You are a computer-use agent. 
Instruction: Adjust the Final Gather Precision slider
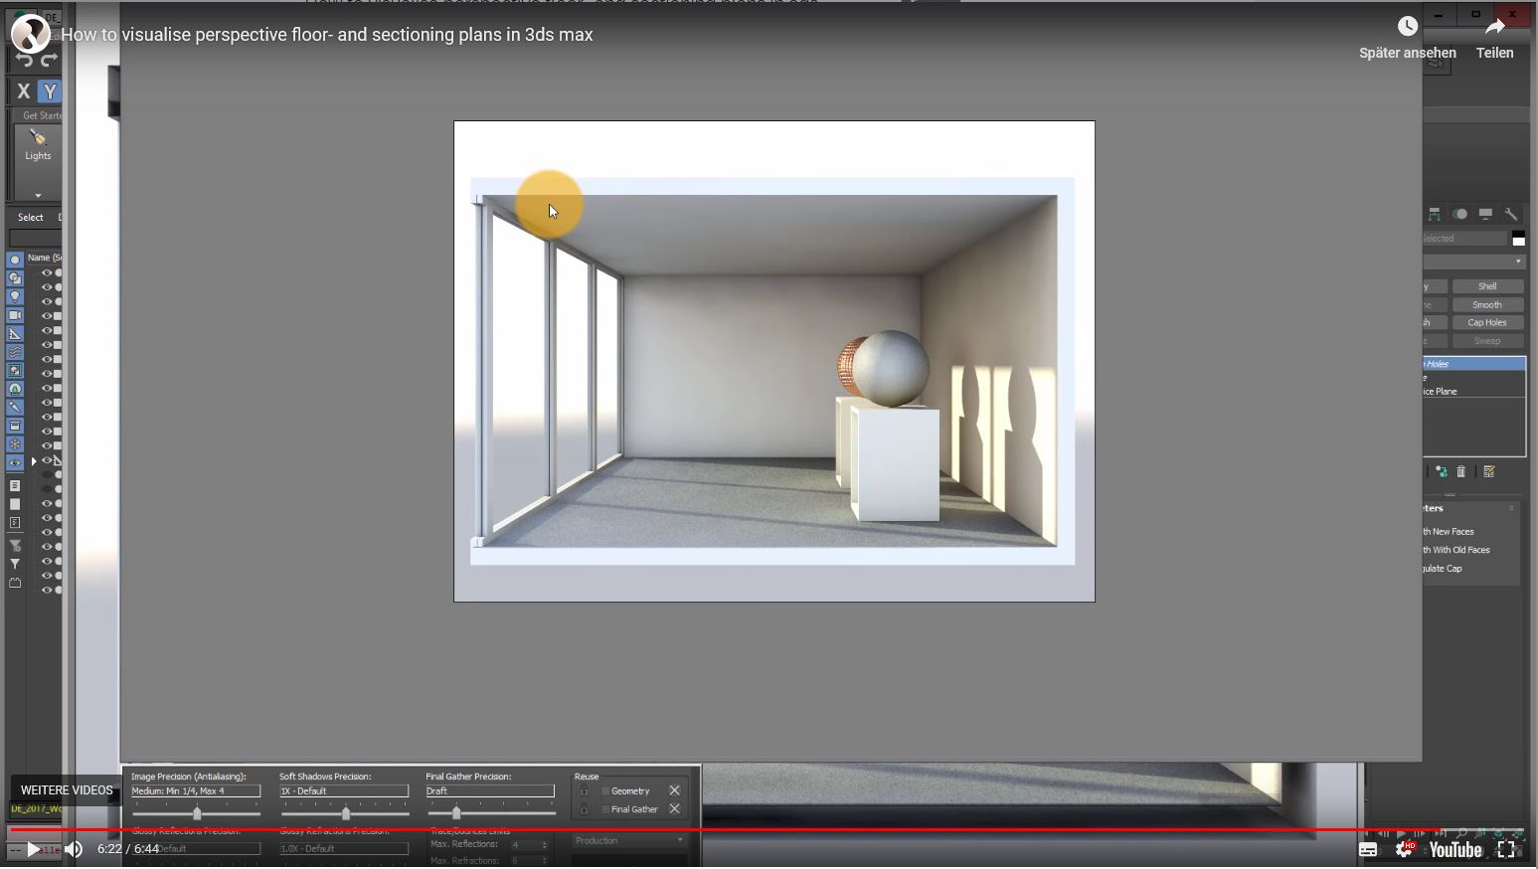click(x=456, y=813)
